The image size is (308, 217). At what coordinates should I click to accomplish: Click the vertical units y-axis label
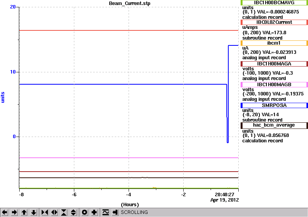3,97
